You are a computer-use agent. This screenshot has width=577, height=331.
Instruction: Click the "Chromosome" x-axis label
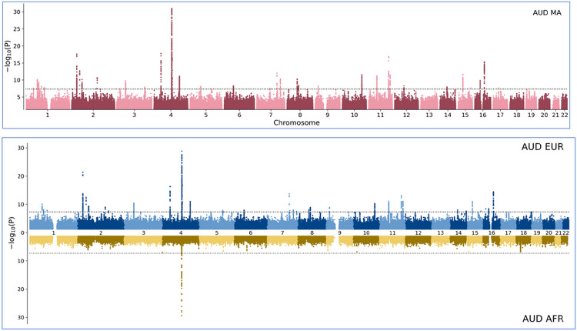click(296, 122)
